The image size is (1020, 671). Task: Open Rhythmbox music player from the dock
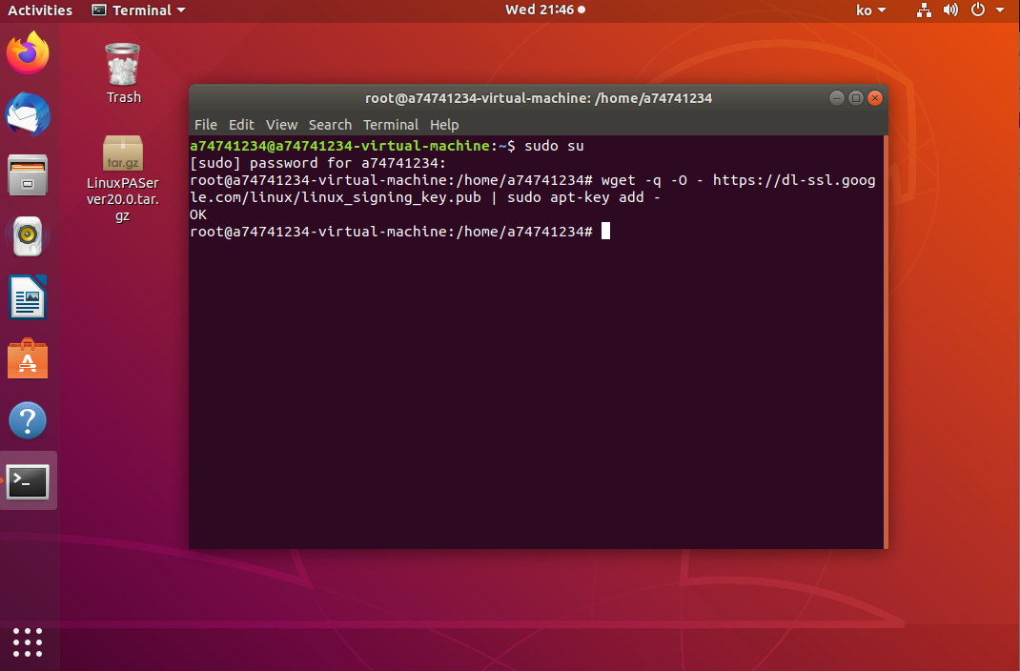click(x=28, y=236)
